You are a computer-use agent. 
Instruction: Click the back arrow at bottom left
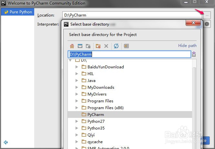6,142
